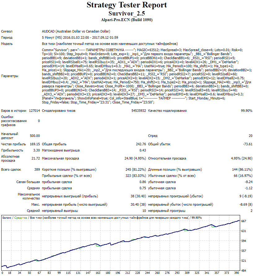Select average consecutive wins value 10
Viewport: 255px width, 276px height.
tap(144, 211)
